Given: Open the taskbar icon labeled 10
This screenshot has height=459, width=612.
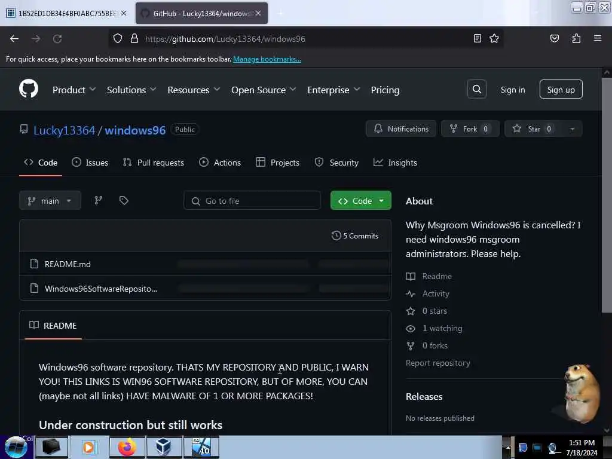Looking at the screenshot, I should click(201, 447).
